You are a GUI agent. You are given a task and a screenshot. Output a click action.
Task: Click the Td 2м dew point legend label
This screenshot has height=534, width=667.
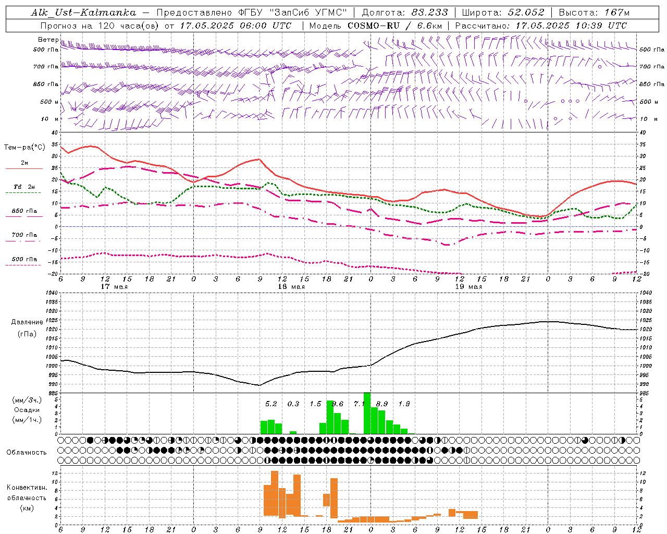(24, 187)
